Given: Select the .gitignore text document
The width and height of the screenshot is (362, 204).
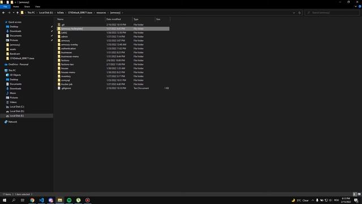Looking at the screenshot, I should [113, 88].
